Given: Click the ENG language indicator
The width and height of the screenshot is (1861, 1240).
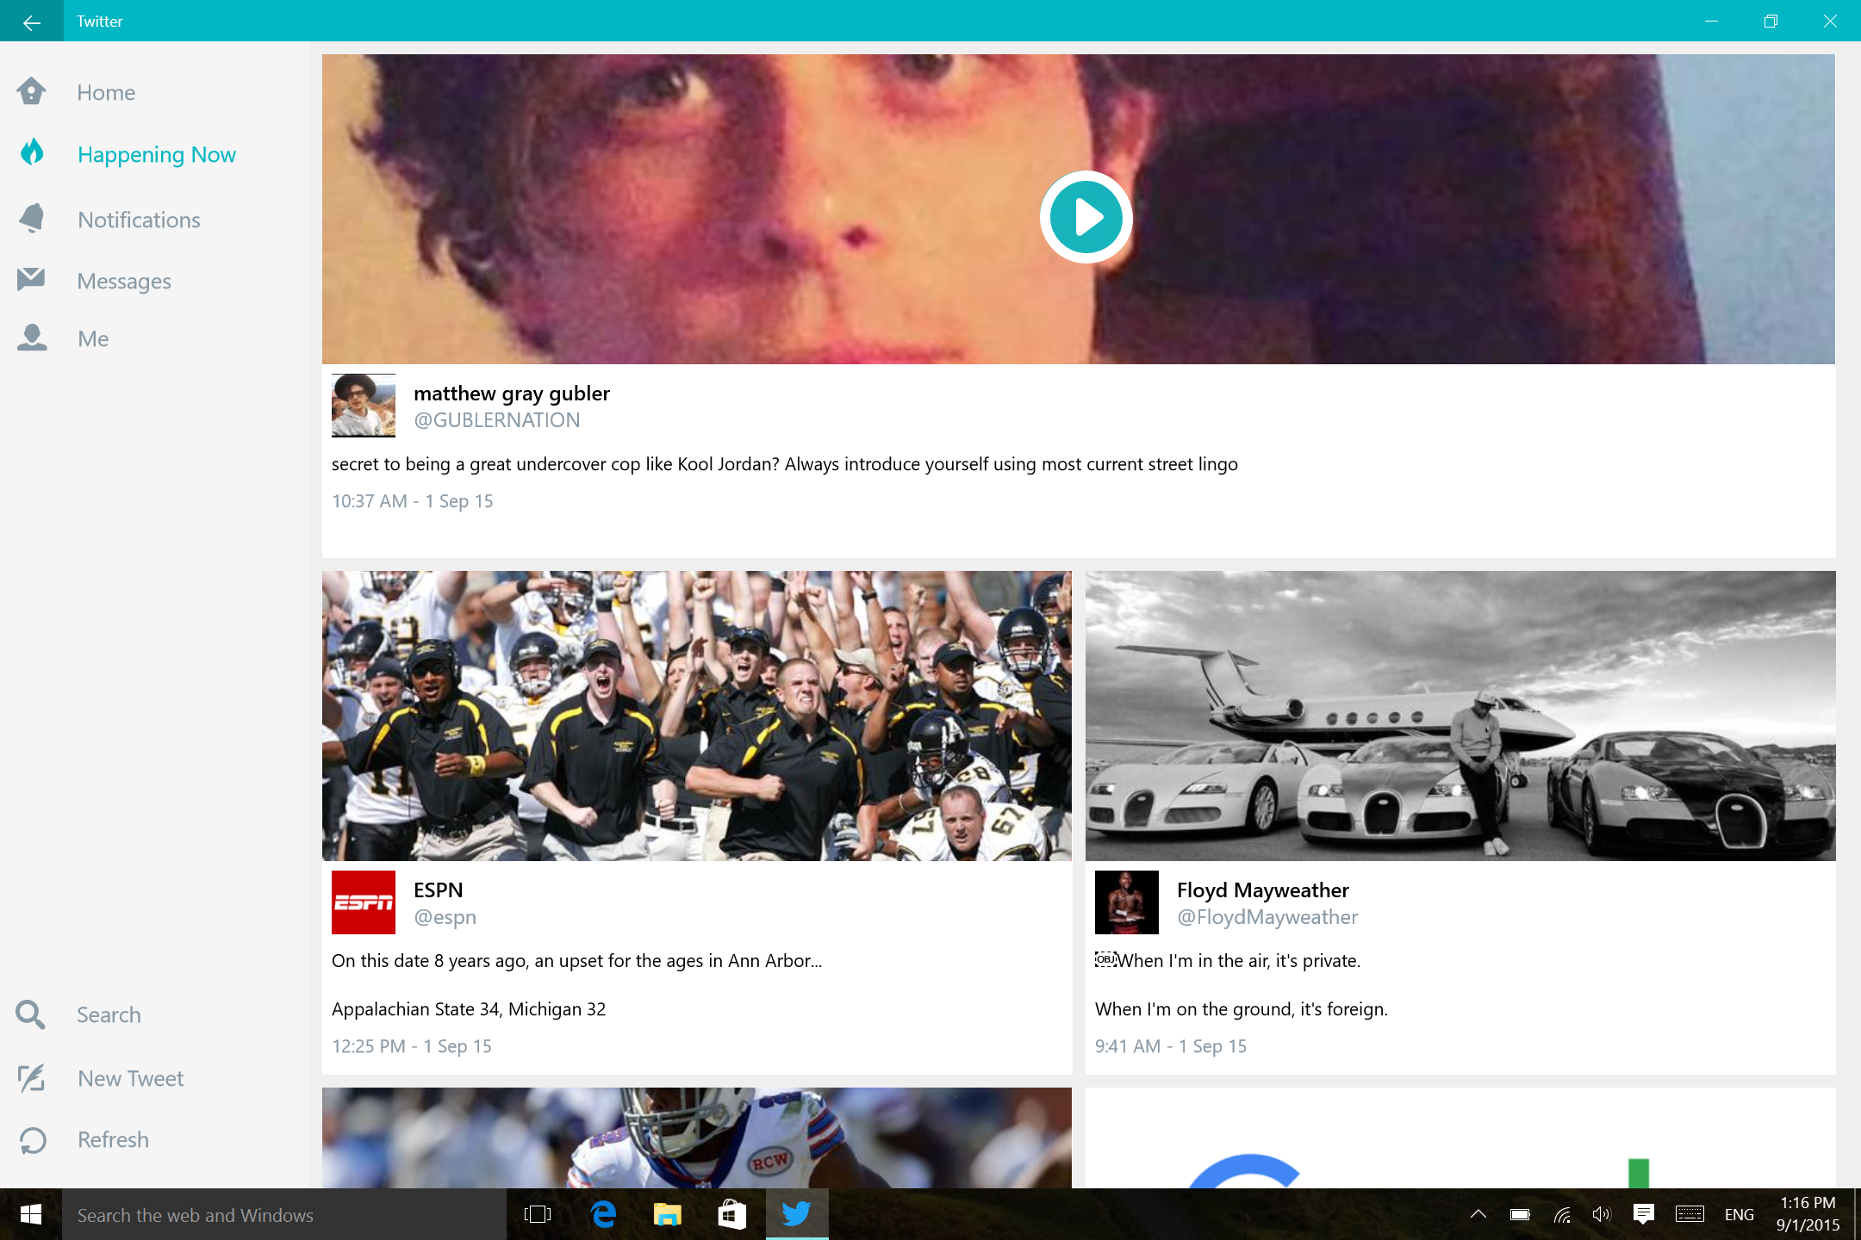Looking at the screenshot, I should click(1740, 1214).
